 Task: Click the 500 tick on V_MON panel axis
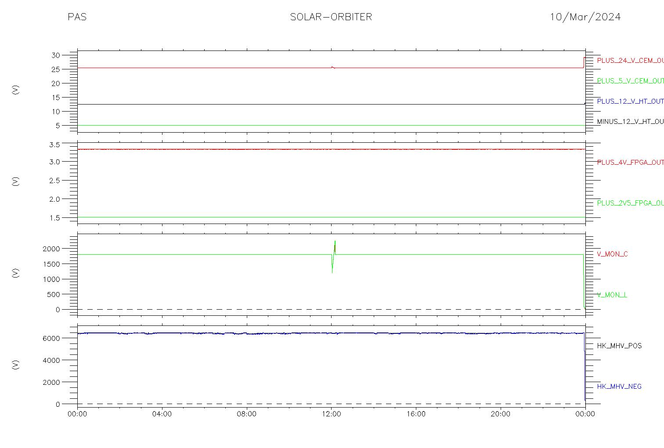[x=54, y=295]
